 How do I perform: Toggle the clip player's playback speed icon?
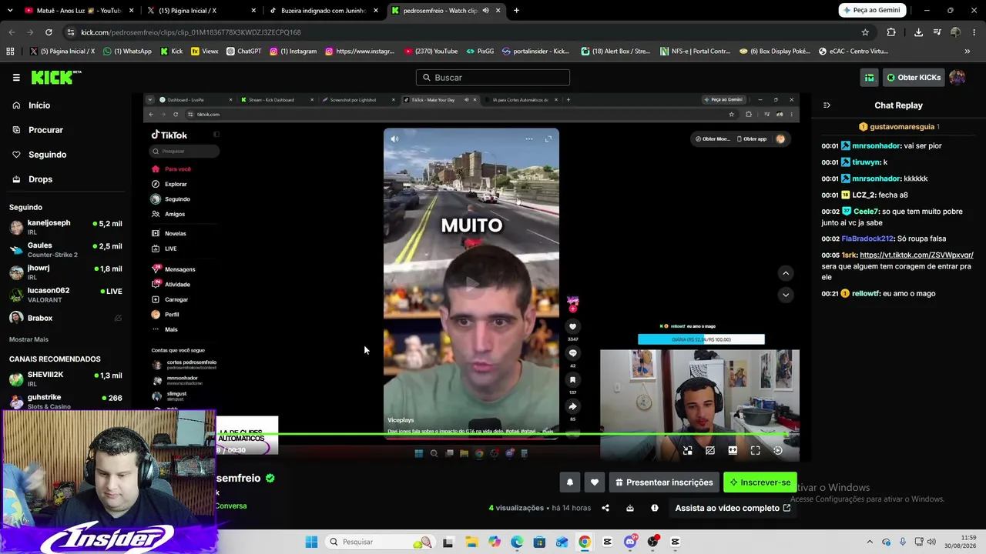pyautogui.click(x=778, y=451)
